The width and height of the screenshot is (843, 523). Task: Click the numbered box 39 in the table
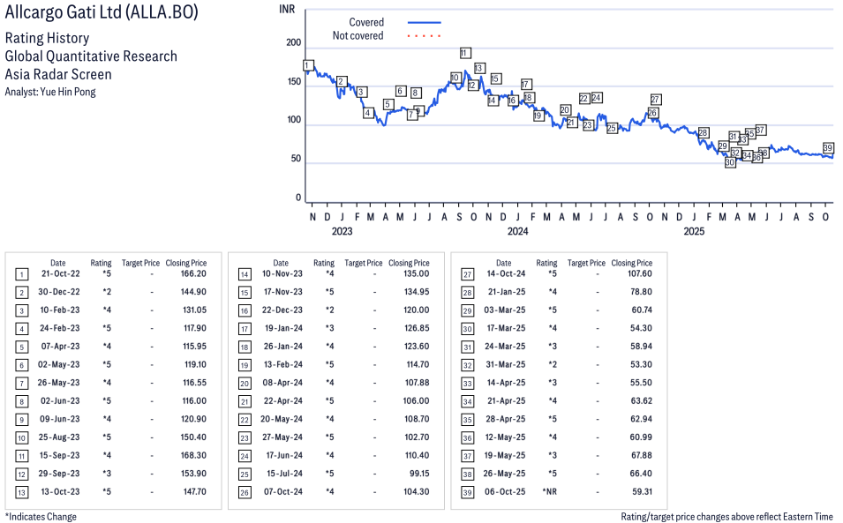pyautogui.click(x=467, y=491)
